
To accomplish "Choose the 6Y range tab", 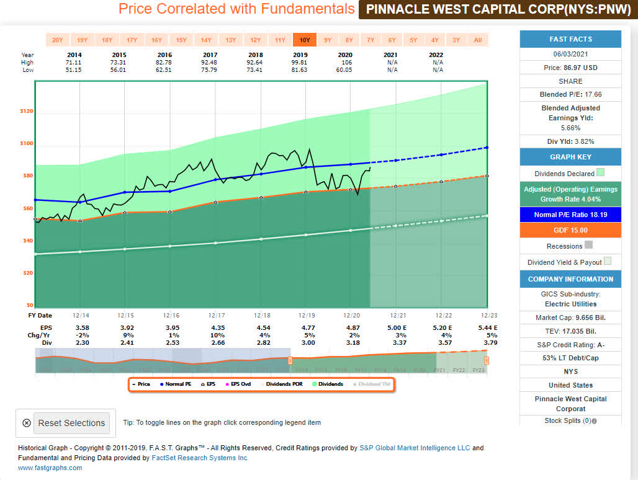I will tap(392, 40).
